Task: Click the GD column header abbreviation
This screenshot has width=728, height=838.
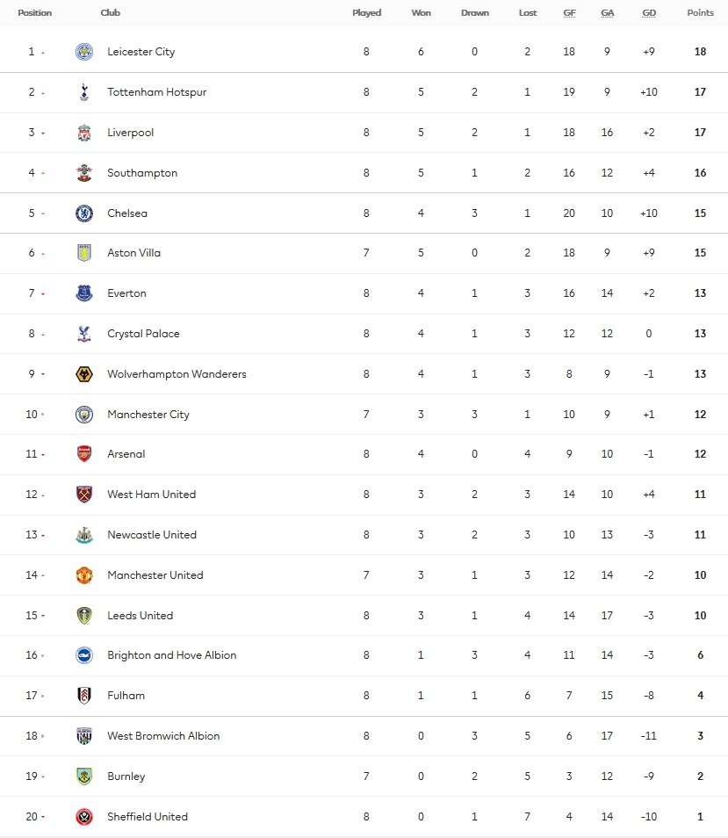Action: click(x=649, y=13)
